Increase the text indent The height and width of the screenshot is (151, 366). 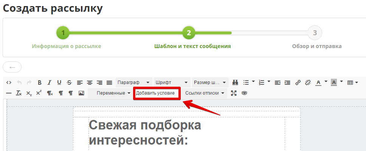pyautogui.click(x=288, y=83)
